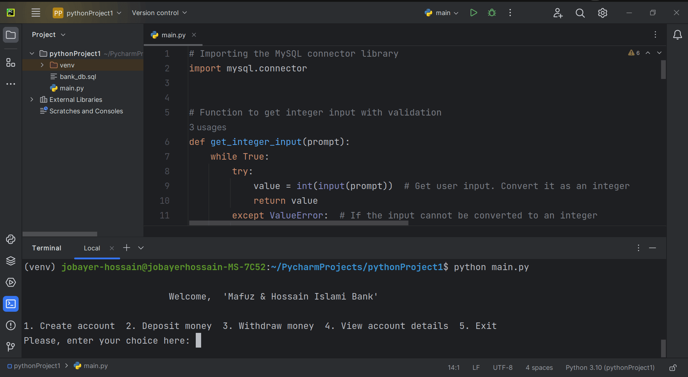Switch to main.py editor tab

[x=174, y=35]
